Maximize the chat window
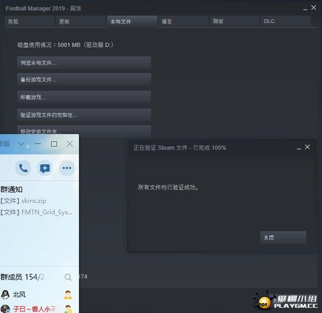 pyautogui.click(x=54, y=144)
